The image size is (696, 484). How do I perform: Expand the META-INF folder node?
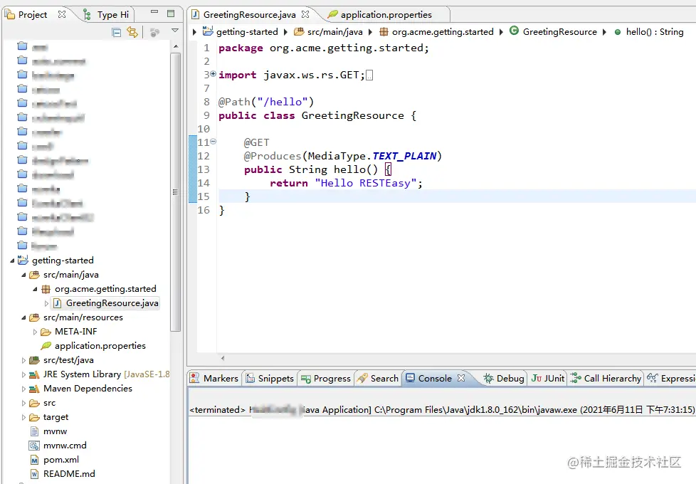click(x=35, y=332)
